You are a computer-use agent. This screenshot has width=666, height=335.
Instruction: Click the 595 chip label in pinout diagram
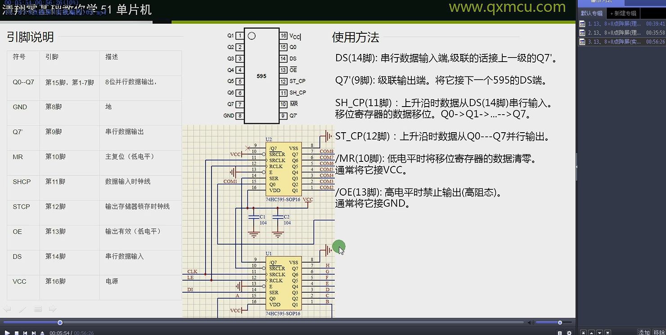[261, 76]
